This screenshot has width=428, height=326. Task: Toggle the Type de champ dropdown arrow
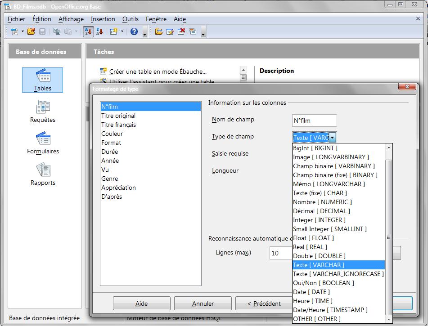333,138
